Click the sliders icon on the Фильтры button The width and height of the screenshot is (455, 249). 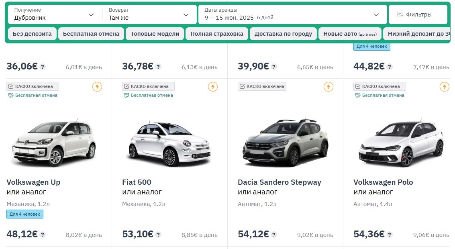tap(400, 13)
